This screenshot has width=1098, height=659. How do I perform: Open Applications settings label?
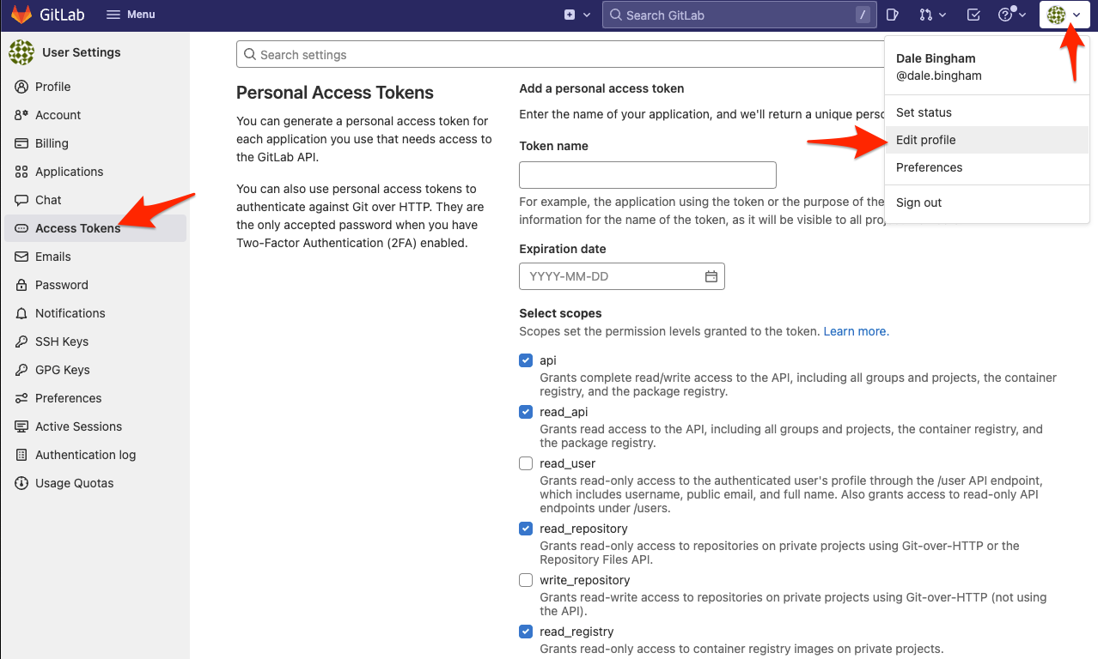(69, 172)
